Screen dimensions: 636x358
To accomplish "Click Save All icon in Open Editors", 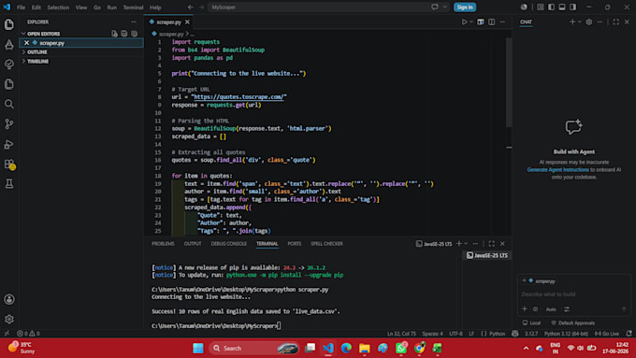I will click(x=124, y=34).
